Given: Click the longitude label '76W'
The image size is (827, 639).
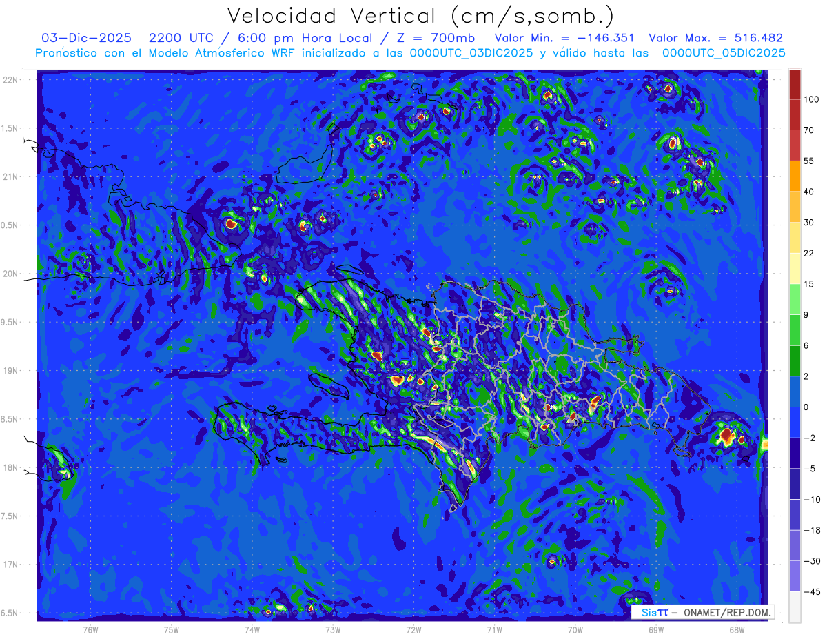Looking at the screenshot, I should [x=90, y=629].
